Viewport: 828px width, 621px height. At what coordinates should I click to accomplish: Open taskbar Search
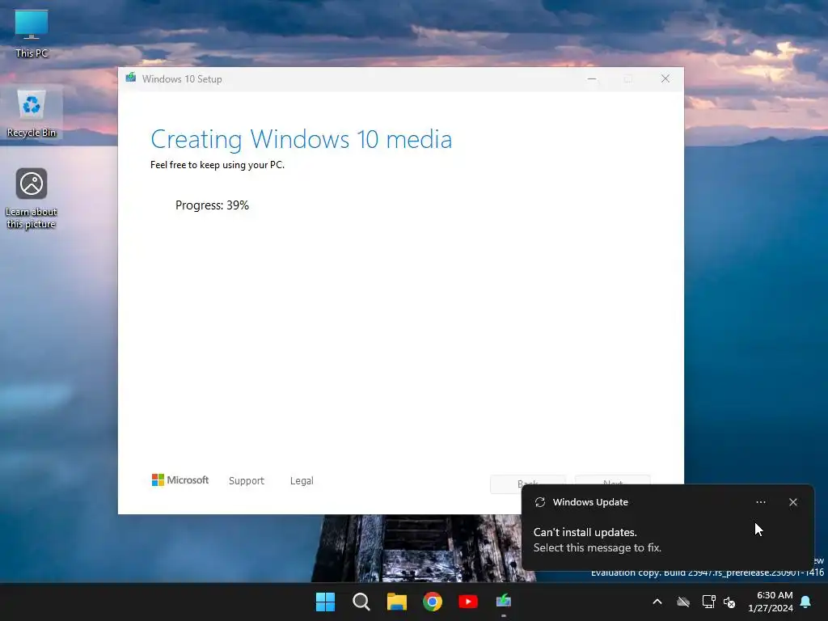(x=361, y=602)
